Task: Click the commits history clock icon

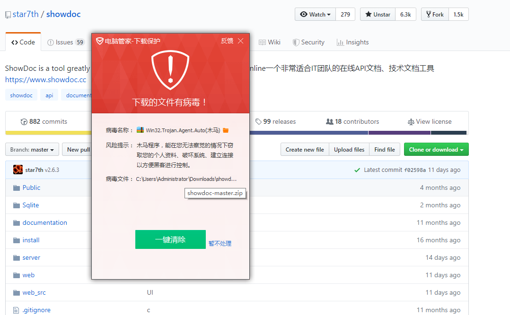Action: click(24, 122)
